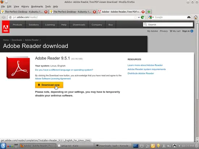Open Adobe Software Licensing Agreement link
The image size is (199, 149).
point(53,79)
